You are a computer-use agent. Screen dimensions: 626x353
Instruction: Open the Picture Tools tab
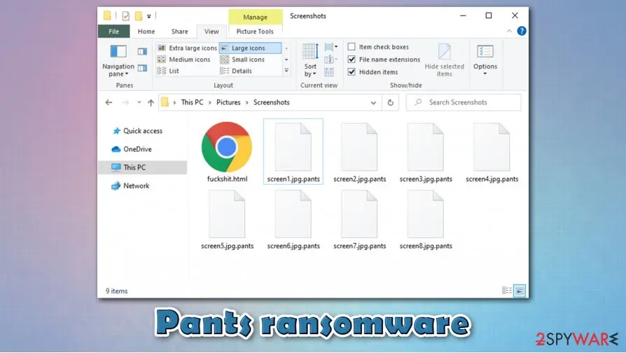(x=255, y=32)
